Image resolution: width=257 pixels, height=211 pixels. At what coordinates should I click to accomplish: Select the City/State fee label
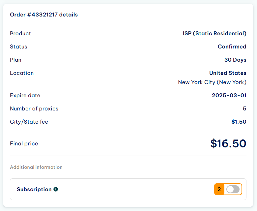point(29,122)
